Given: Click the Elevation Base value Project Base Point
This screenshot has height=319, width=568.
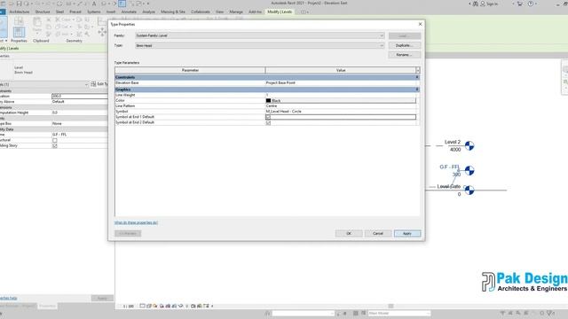Looking at the screenshot, I should pos(341,82).
